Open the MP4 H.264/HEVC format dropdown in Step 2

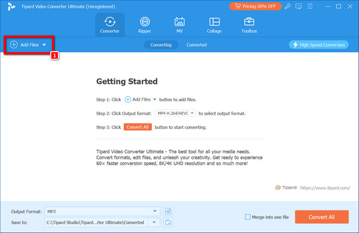(x=175, y=113)
